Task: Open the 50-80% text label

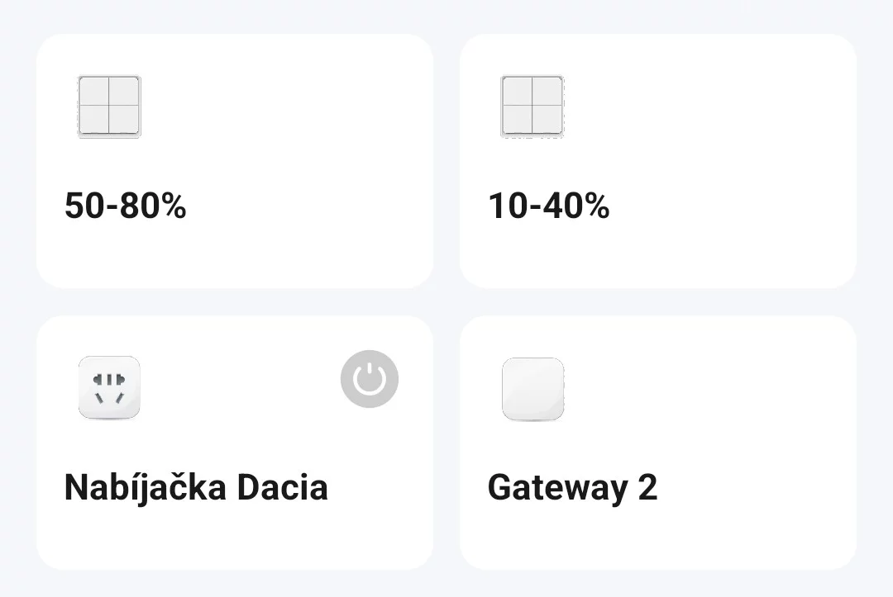Action: click(126, 206)
